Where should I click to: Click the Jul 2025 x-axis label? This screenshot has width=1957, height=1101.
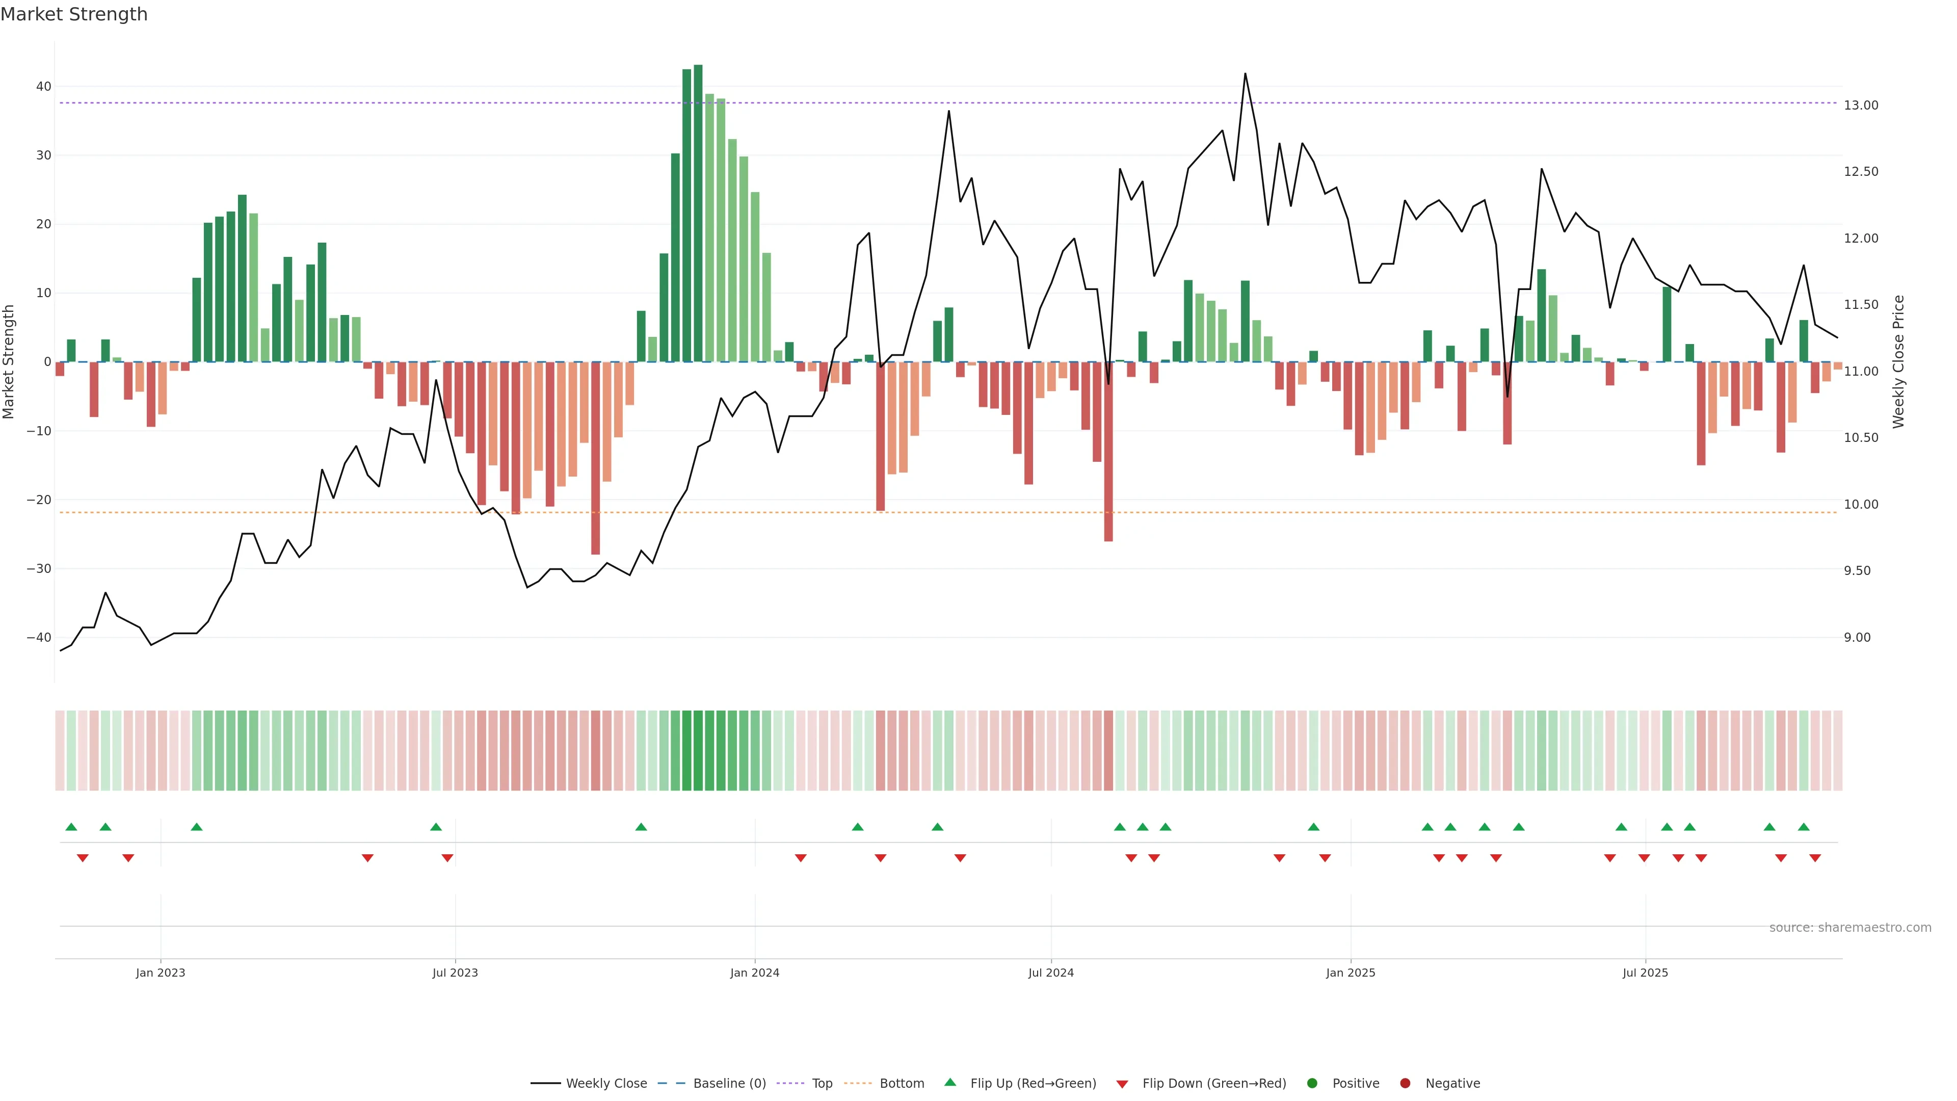point(1645,973)
